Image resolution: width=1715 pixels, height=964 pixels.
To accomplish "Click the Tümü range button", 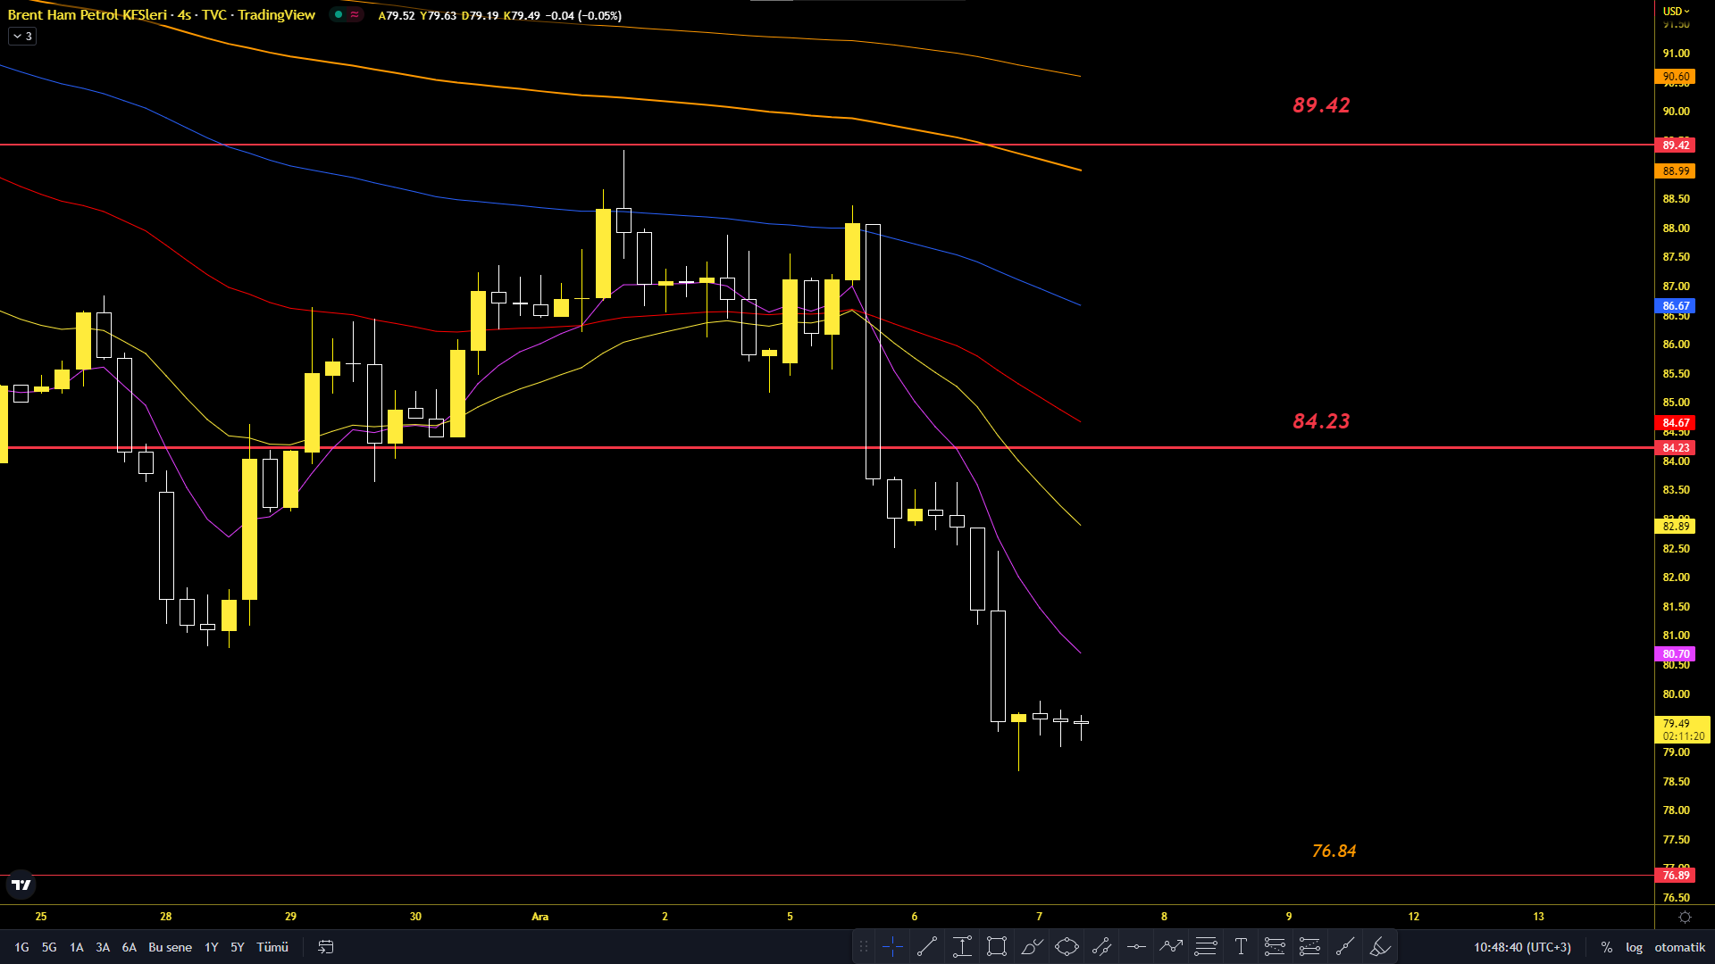I will tap(272, 947).
